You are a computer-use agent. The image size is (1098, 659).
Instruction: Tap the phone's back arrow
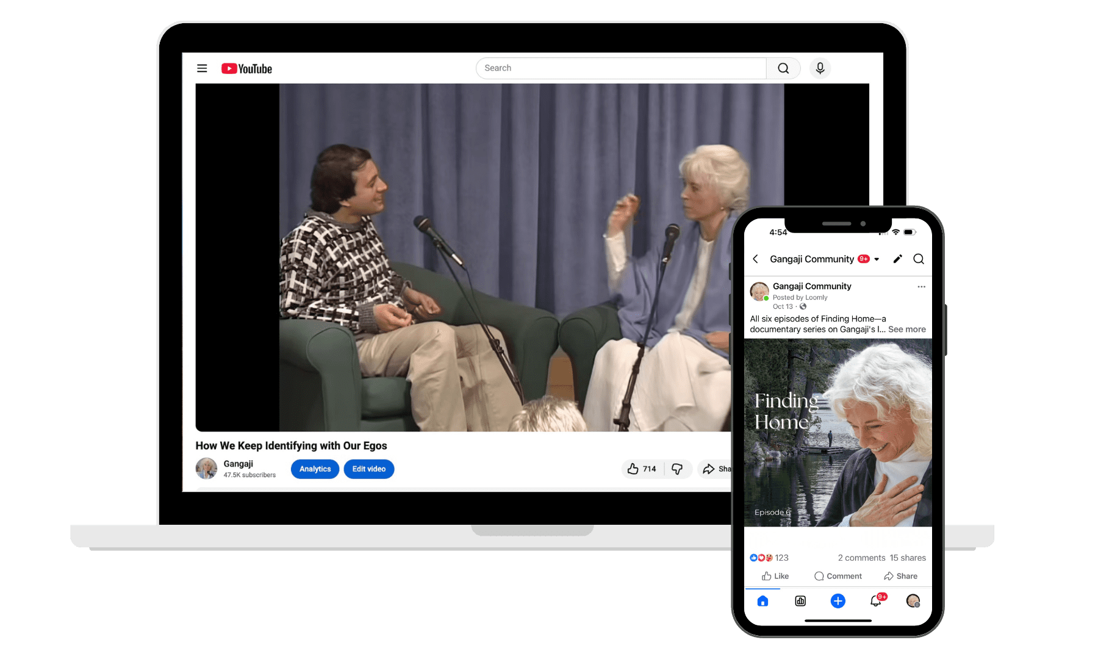(x=756, y=259)
